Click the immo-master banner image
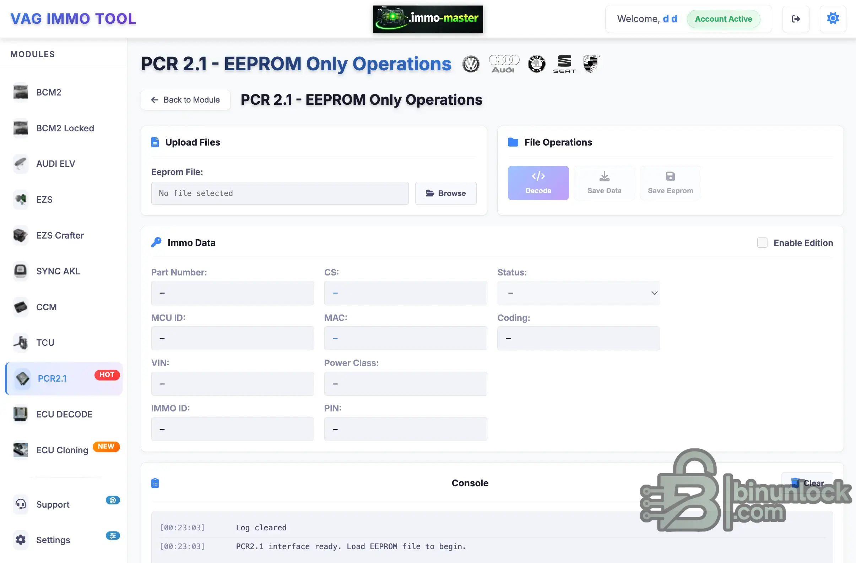Screen dimensions: 856x563 [x=428, y=19]
